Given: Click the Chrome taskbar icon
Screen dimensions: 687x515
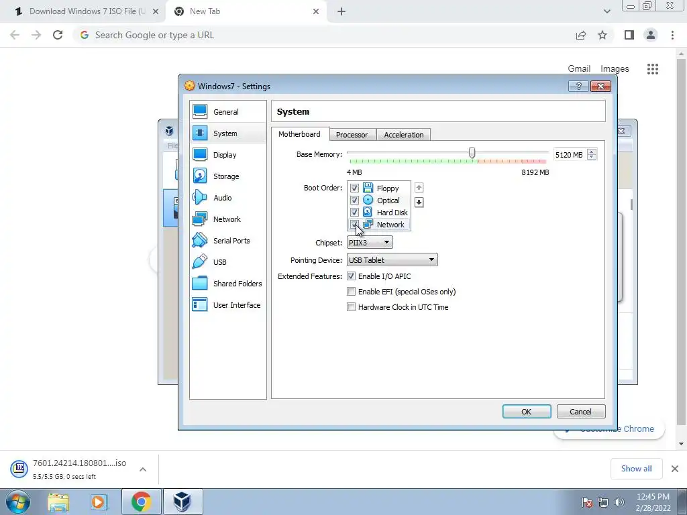Looking at the screenshot, I should [x=141, y=502].
